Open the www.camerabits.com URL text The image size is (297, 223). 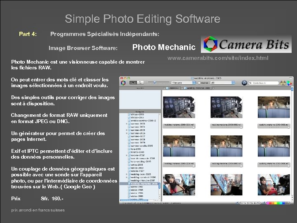[218, 58]
